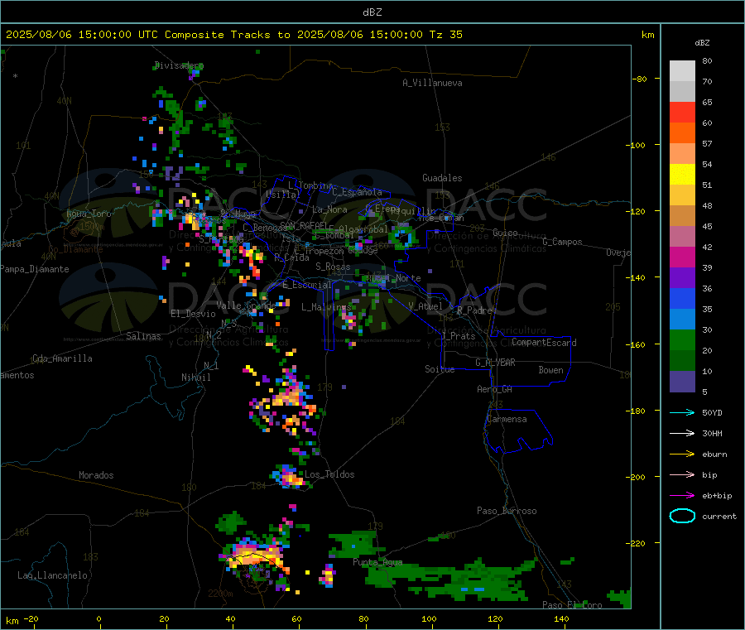Click the '140' tick on the horizontal axis
The height and width of the screenshot is (630, 745).
(561, 618)
